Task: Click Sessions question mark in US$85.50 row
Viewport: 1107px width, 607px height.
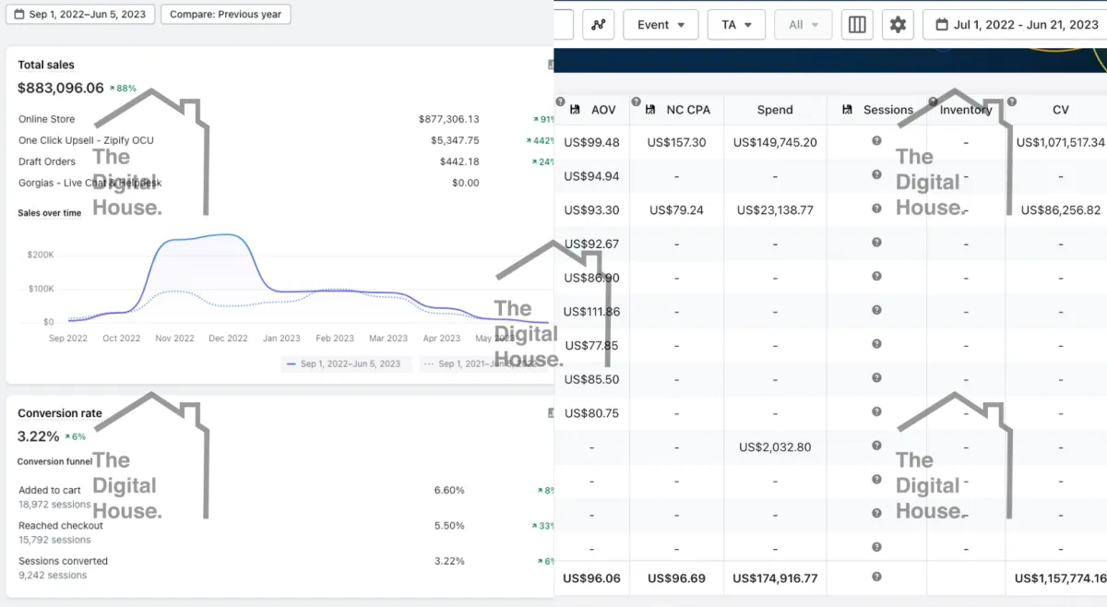Action: (876, 378)
